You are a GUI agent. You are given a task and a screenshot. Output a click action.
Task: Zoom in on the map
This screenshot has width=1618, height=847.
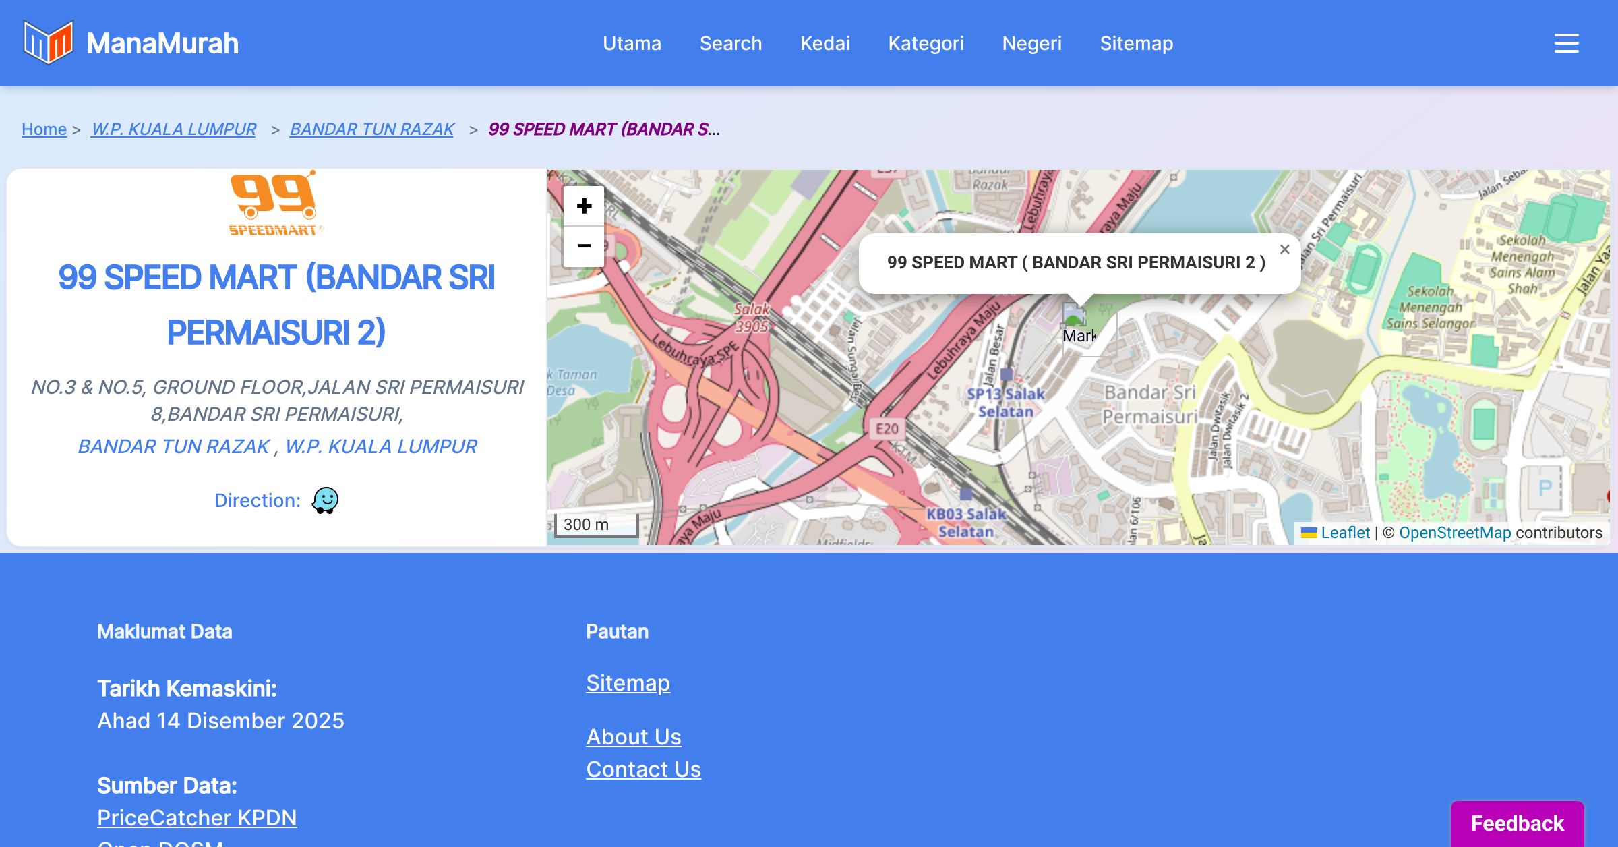tap(584, 206)
